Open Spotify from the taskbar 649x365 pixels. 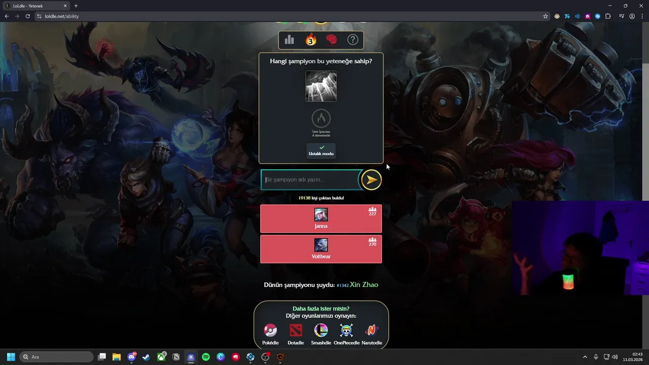(x=206, y=357)
